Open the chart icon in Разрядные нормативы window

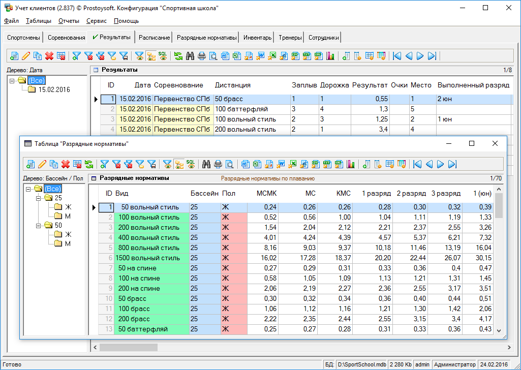tap(350, 164)
